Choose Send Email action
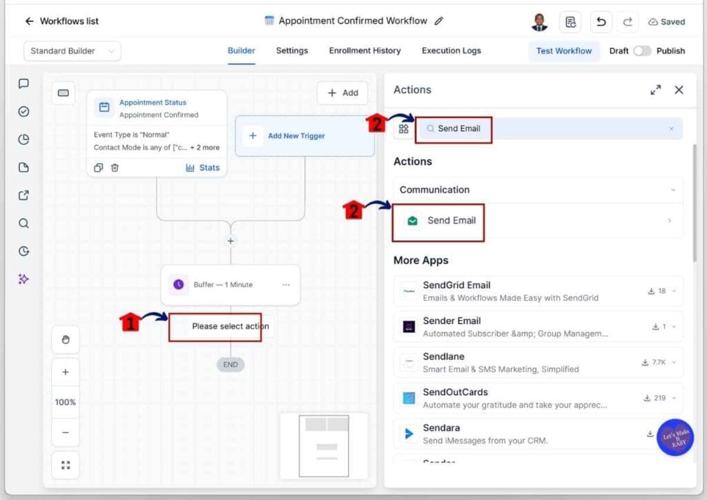This screenshot has height=500, width=707. [x=538, y=221]
